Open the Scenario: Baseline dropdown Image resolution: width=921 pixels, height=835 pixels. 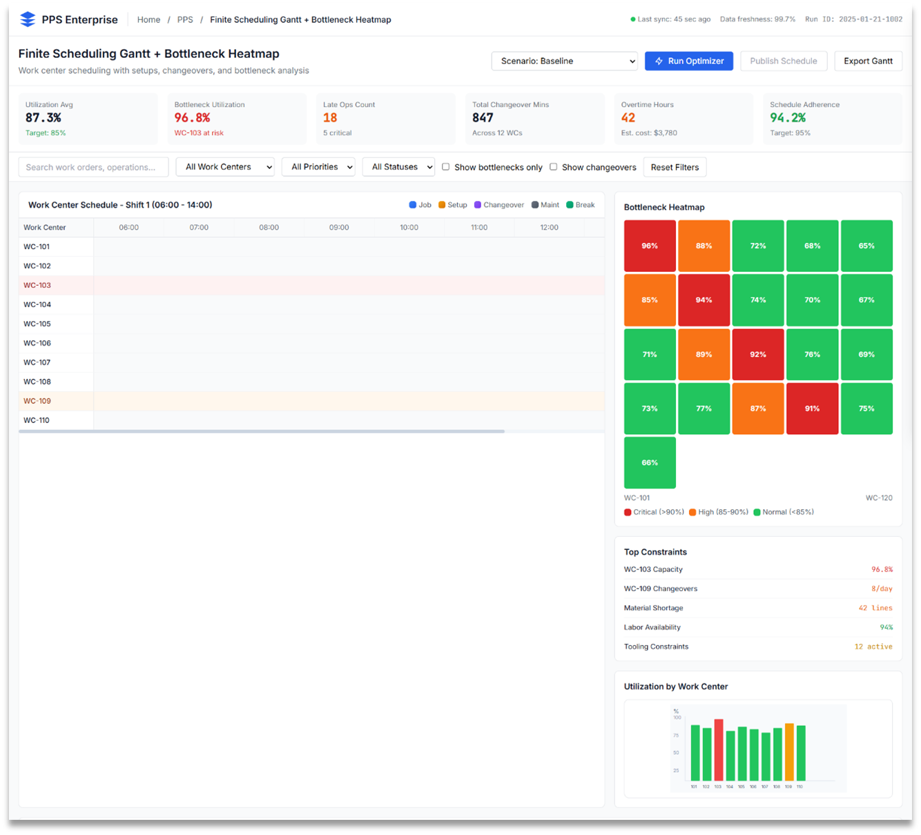click(x=564, y=61)
